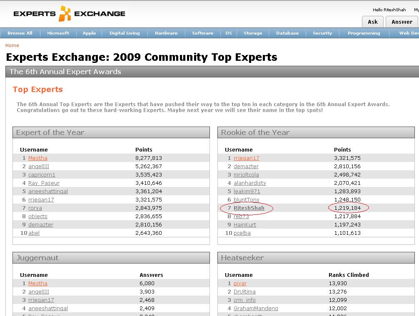This screenshot has width=419, height=316.
Task: Open Mestha's profile in Juggernaut list
Action: pos(37,283)
